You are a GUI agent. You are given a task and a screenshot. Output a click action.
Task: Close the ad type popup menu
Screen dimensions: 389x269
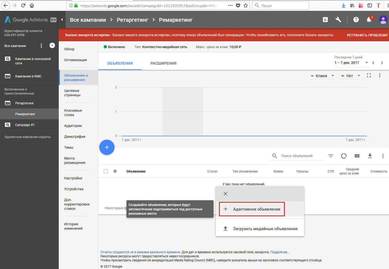click(x=226, y=194)
